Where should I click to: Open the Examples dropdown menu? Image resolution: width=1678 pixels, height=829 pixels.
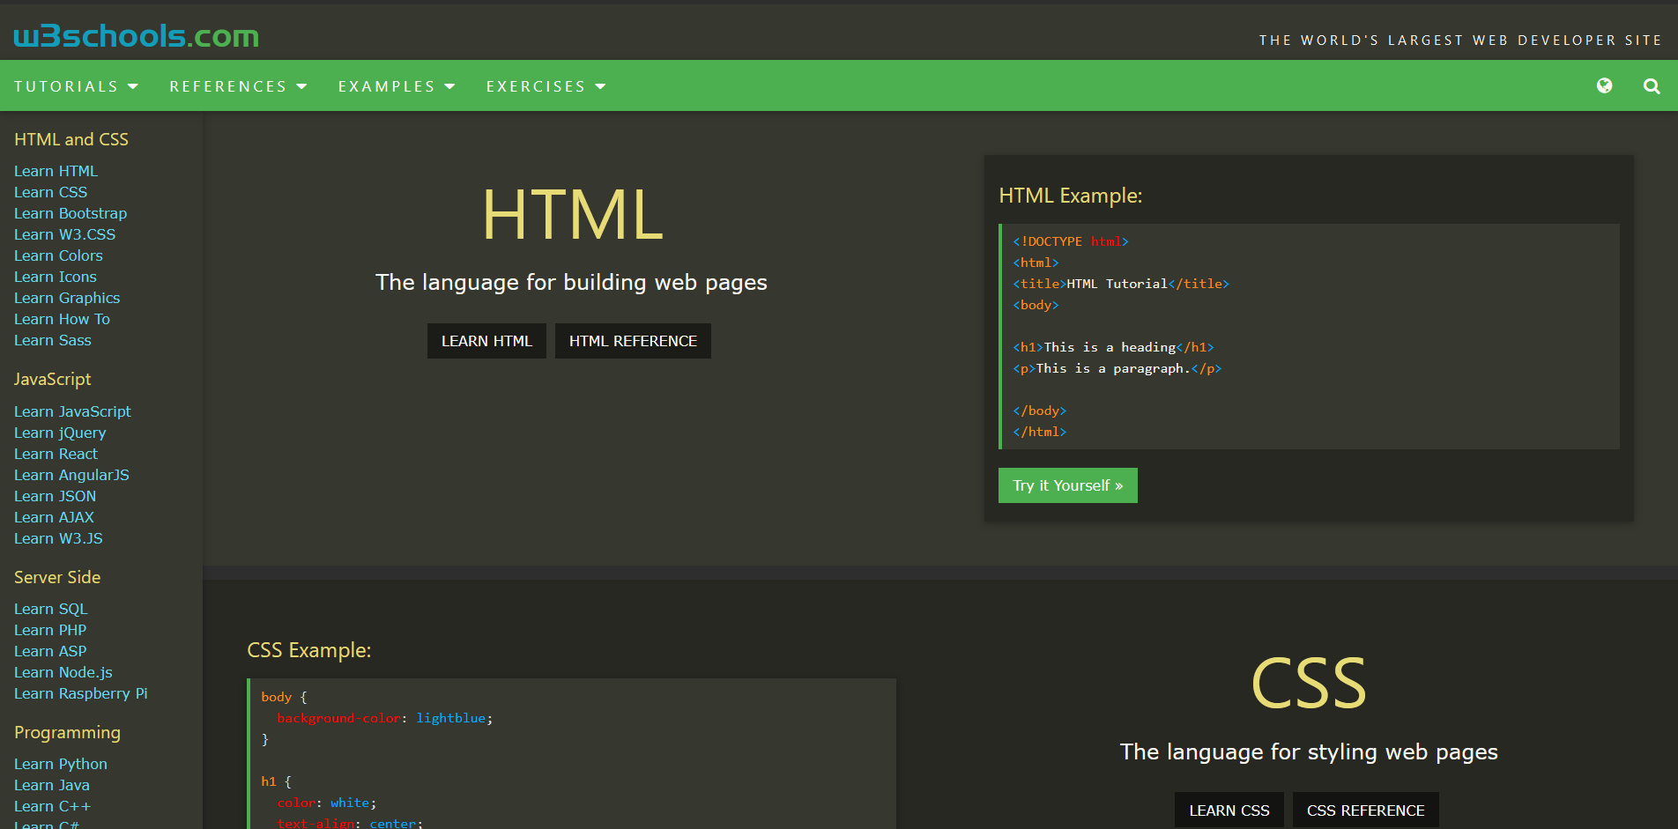pos(397,86)
